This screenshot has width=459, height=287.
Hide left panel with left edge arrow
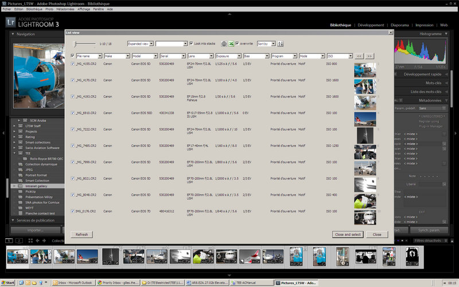point(3,133)
